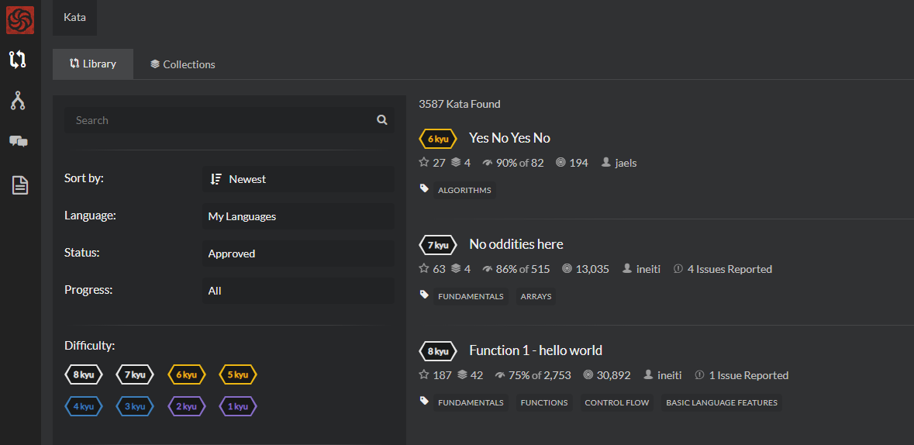Toggle the 1 kyu difficulty filter
Screen dimensions: 914x445
pos(237,406)
